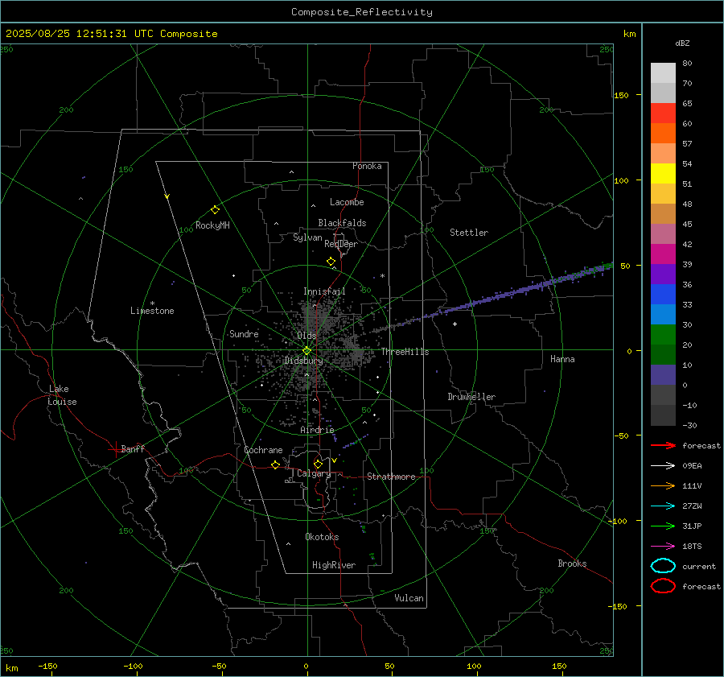Click the yellow diamond marker near Cochrane
Image resolution: width=724 pixels, height=677 pixels.
(275, 464)
